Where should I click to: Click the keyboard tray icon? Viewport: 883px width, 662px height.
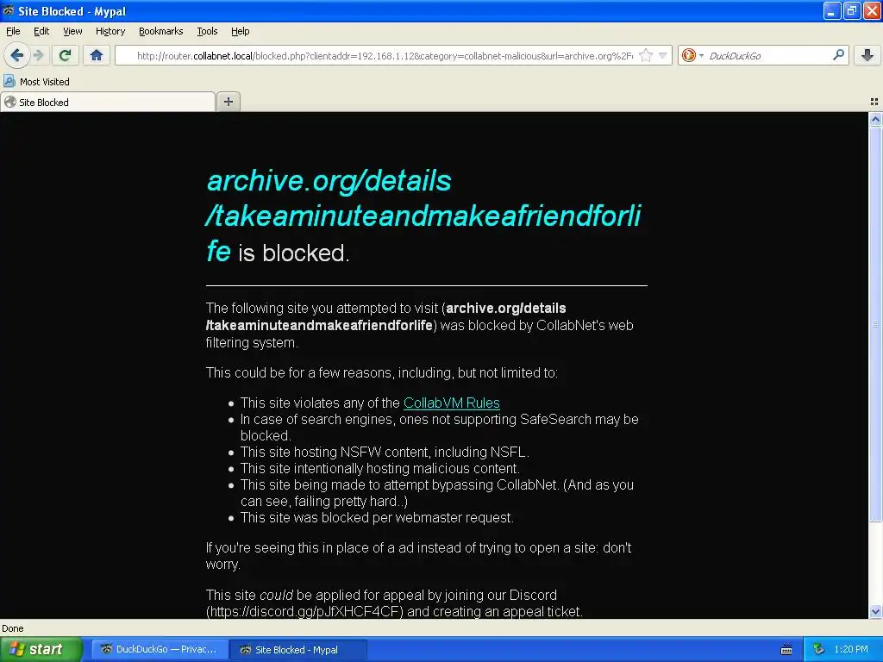tap(786, 650)
